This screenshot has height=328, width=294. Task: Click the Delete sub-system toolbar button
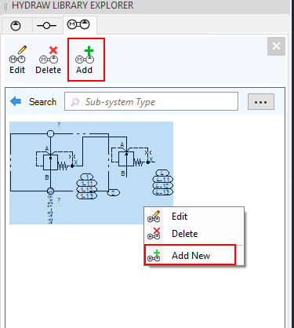[49, 60]
